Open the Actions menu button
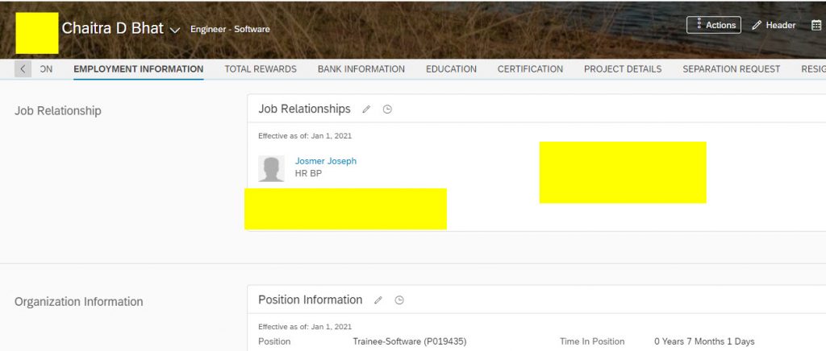This screenshot has height=351, width=826. (713, 25)
